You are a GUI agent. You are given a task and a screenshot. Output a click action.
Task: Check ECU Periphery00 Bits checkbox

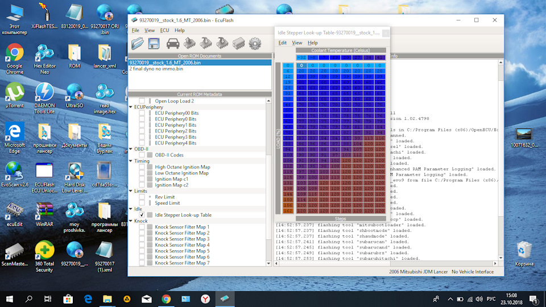coord(142,113)
